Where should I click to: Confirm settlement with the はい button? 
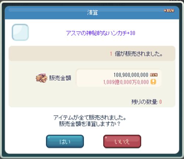click(x=65, y=141)
